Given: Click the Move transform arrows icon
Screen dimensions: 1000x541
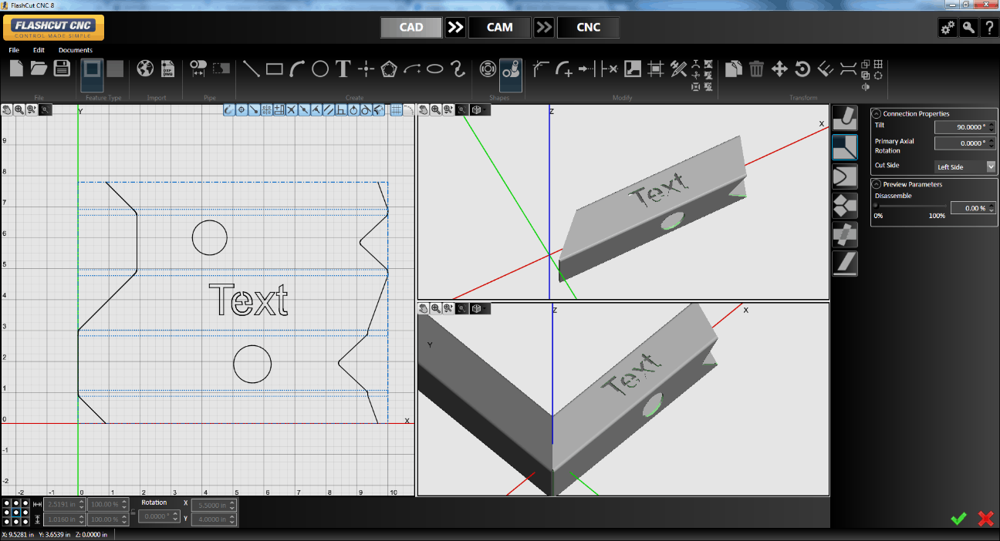Looking at the screenshot, I should click(779, 69).
